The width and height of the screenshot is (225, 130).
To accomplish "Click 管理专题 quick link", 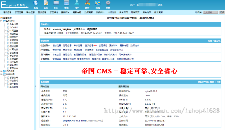I will tap(67, 50).
